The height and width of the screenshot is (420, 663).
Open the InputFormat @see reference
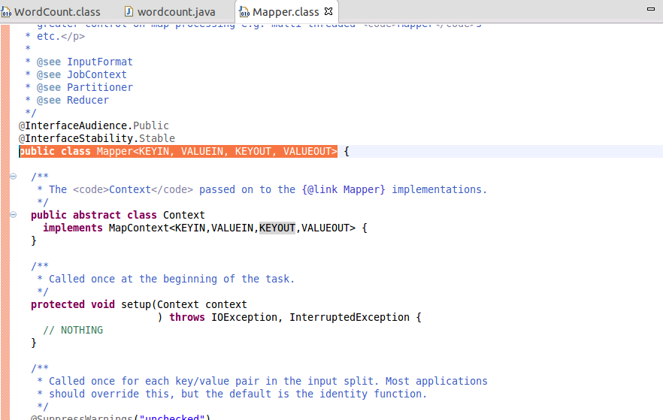100,62
